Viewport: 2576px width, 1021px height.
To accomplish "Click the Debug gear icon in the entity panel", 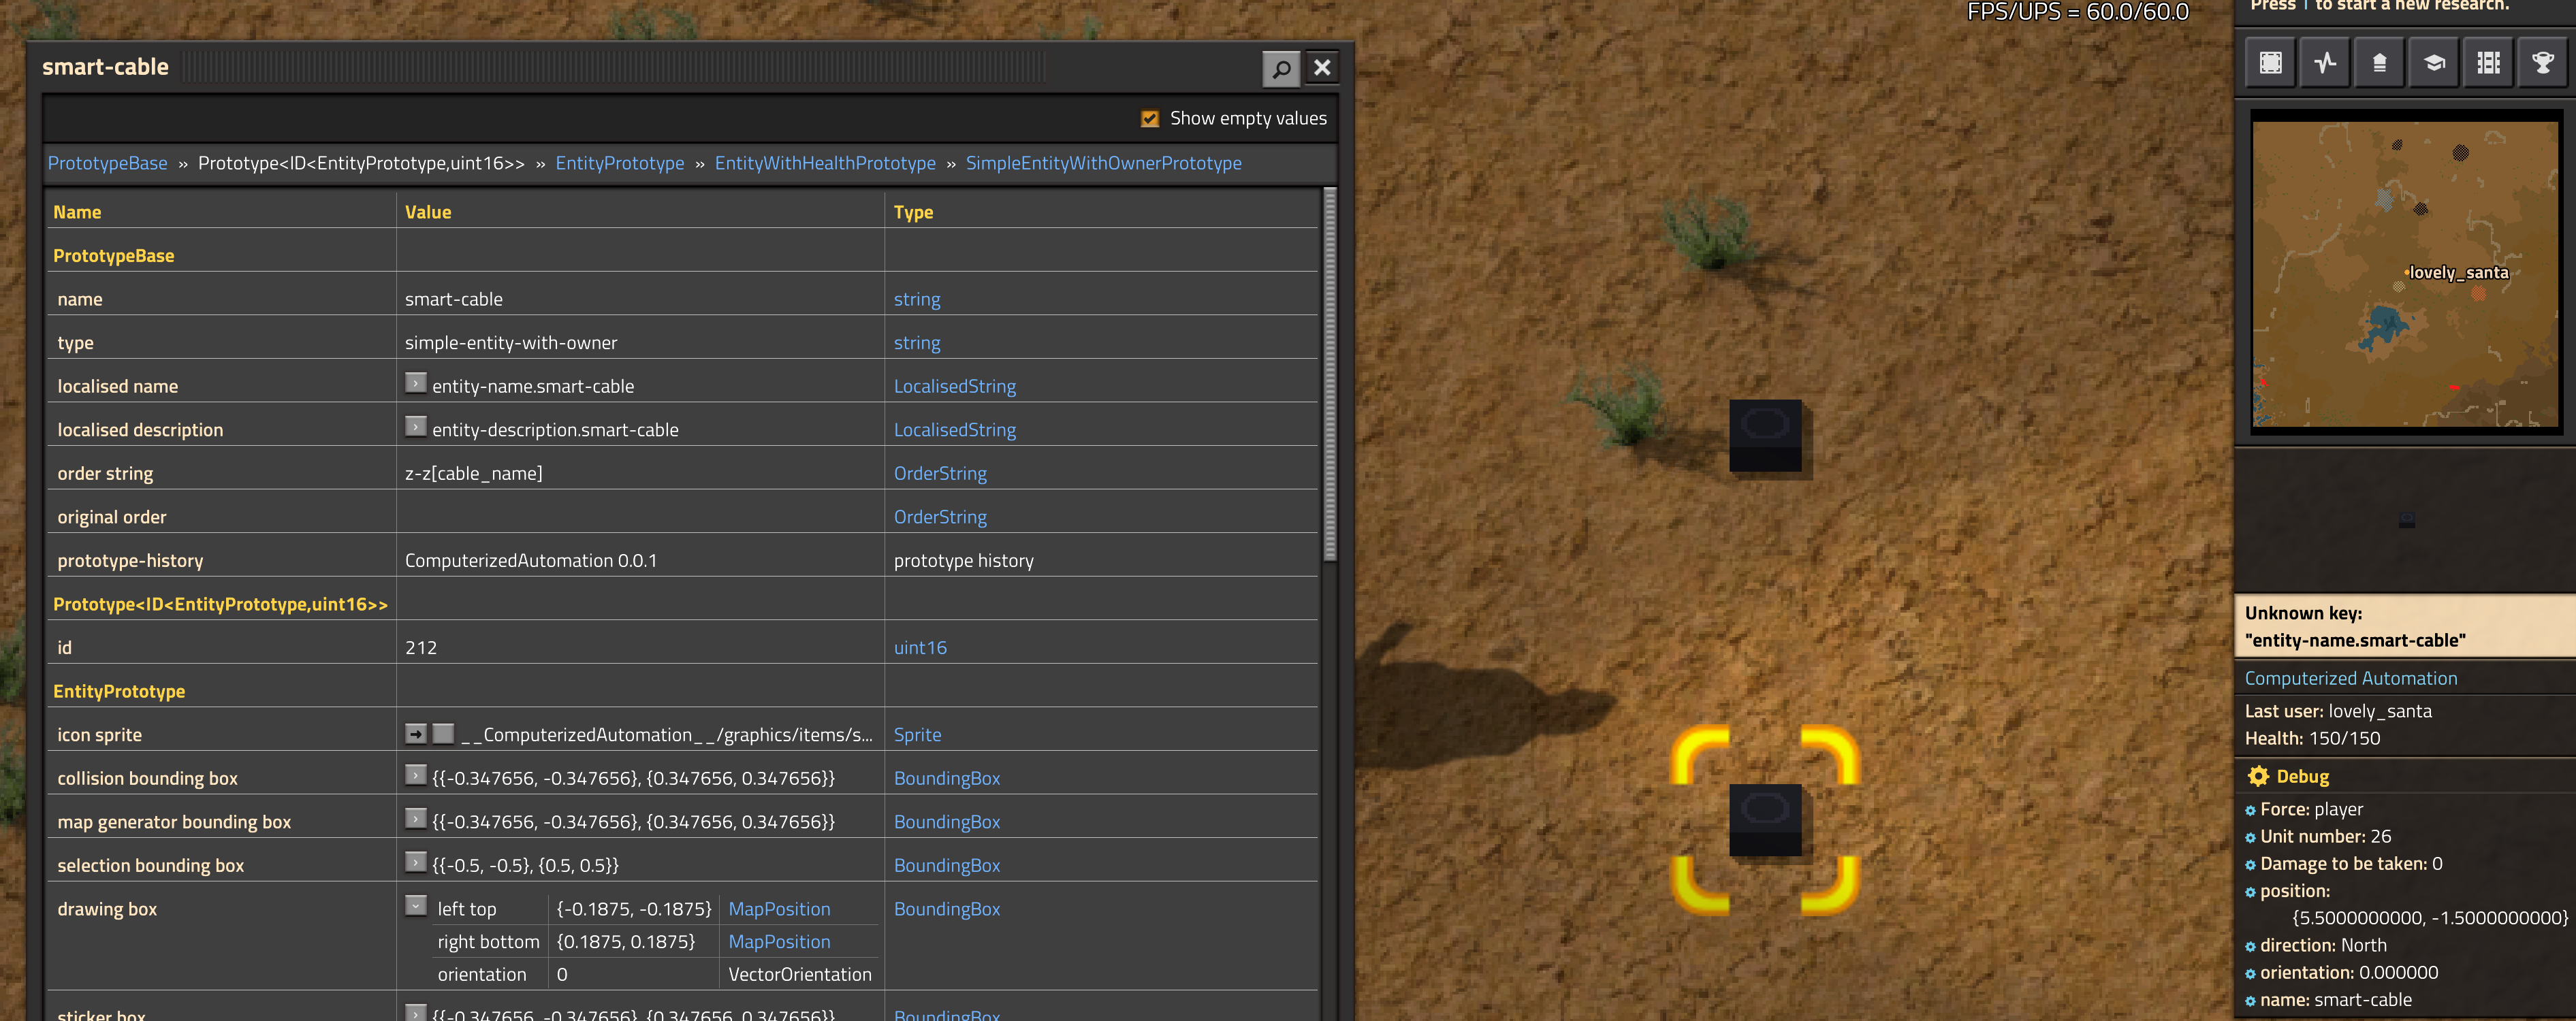I will (x=2258, y=776).
